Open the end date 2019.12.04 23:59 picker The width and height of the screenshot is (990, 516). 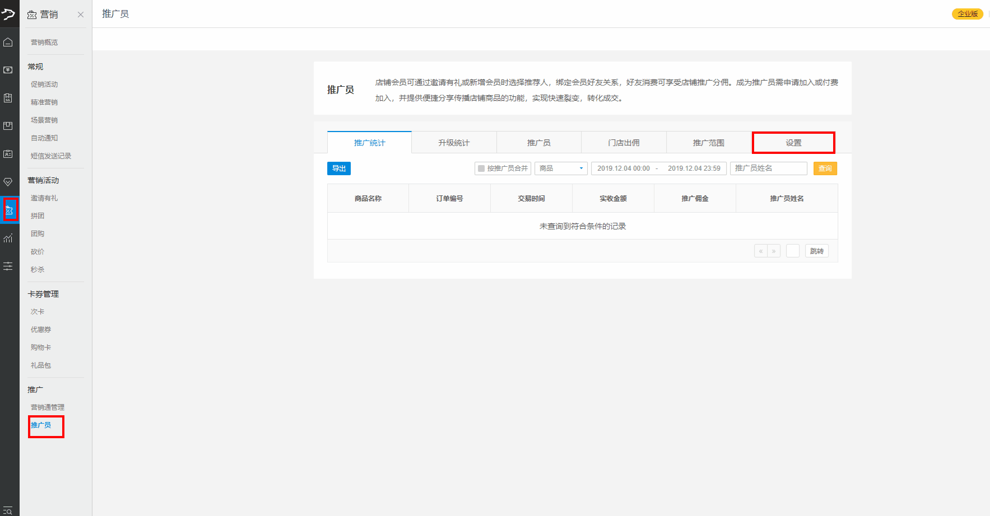tap(694, 168)
